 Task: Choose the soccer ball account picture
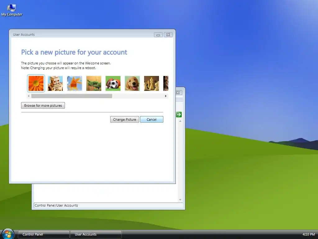pyautogui.click(x=113, y=83)
